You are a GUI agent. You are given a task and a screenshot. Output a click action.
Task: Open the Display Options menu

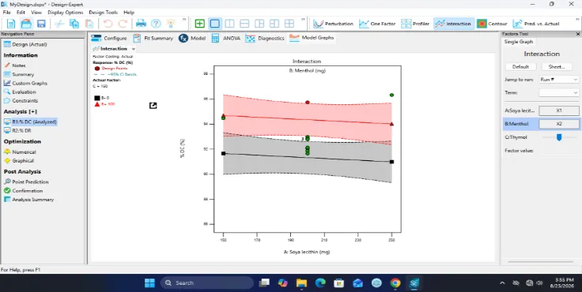coord(66,12)
